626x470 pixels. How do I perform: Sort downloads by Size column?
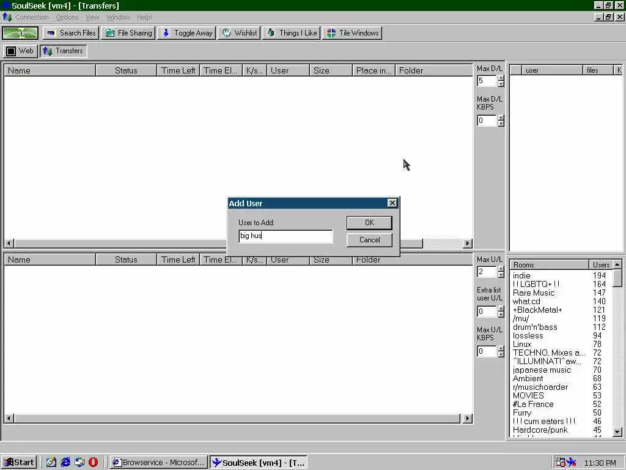[x=331, y=70]
